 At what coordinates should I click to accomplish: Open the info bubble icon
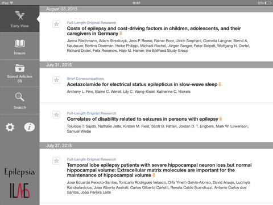(x=30, y=127)
